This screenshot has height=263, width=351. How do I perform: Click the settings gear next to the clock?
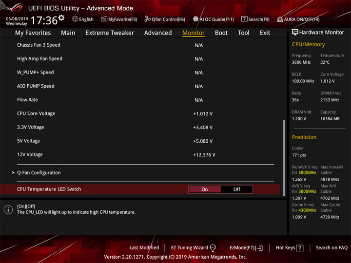(61, 18)
